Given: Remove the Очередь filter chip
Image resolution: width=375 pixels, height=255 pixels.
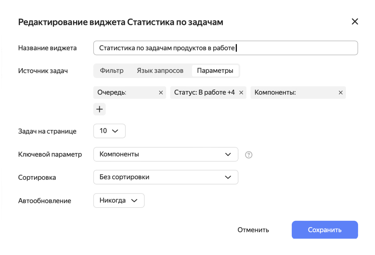Looking at the screenshot, I should coord(161,92).
